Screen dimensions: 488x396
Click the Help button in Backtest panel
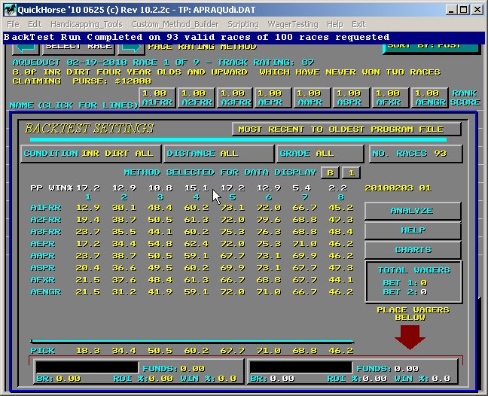(x=411, y=230)
